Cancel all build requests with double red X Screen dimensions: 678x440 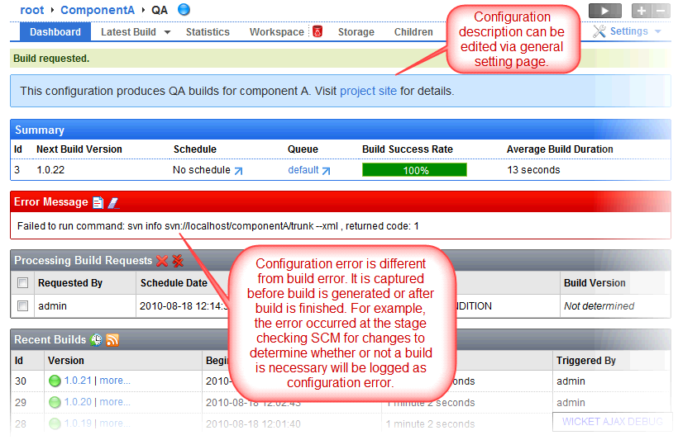tap(177, 261)
